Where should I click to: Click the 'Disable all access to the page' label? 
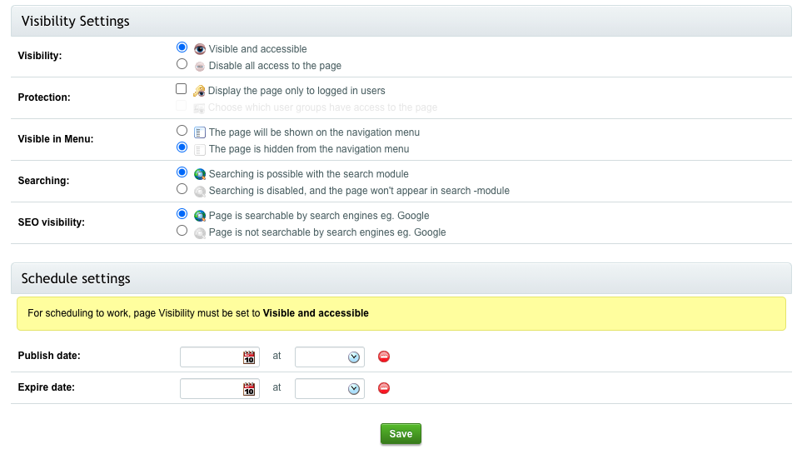click(x=275, y=66)
